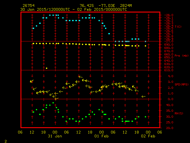Click the 610.0 pressure axis value
This screenshot has height=143, width=190.
click(x=170, y=70)
